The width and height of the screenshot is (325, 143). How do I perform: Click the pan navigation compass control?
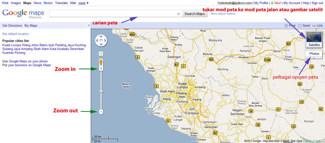tap(101, 40)
